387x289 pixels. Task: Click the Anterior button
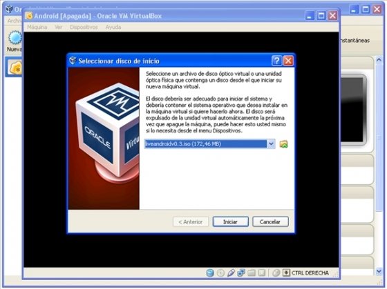191,221
